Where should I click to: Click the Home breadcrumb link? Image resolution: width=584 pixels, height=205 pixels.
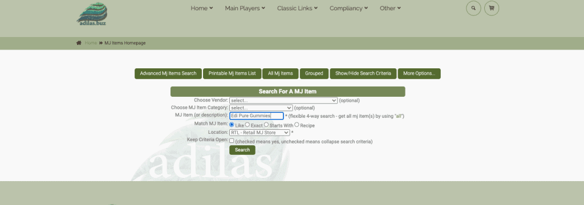click(x=91, y=43)
